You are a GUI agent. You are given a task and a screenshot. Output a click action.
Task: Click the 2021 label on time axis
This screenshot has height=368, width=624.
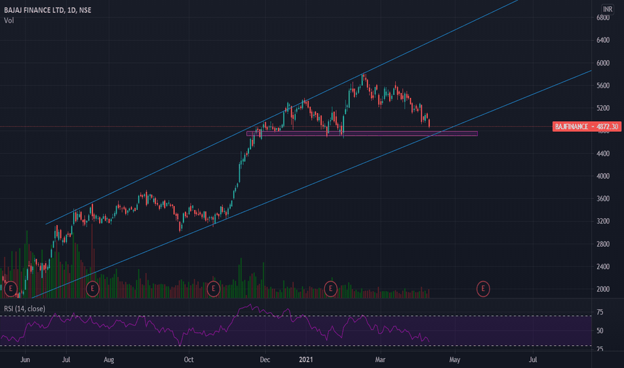tap(305, 360)
